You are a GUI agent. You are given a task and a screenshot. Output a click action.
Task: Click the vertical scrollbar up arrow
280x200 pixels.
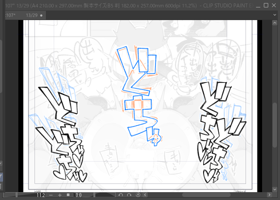[275, 23]
